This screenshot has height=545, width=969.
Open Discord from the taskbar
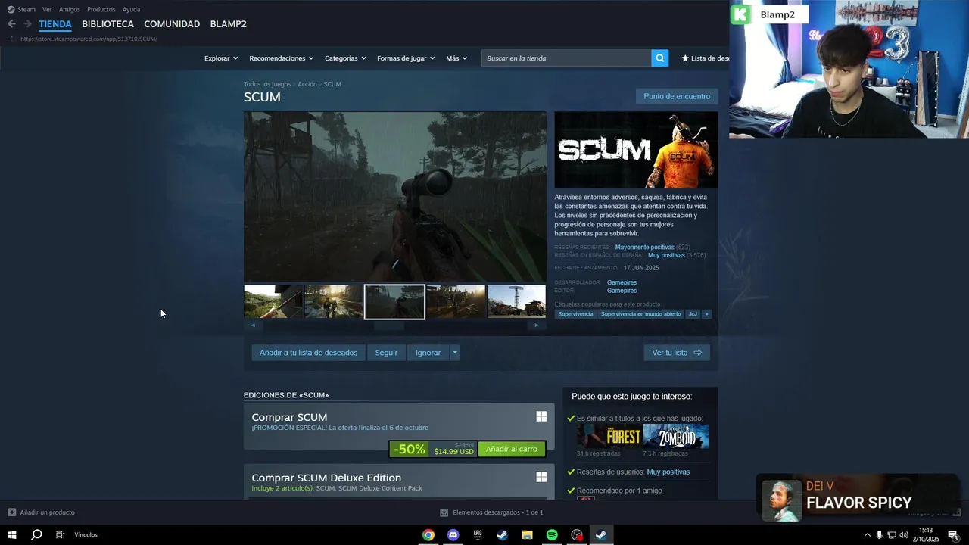click(453, 535)
